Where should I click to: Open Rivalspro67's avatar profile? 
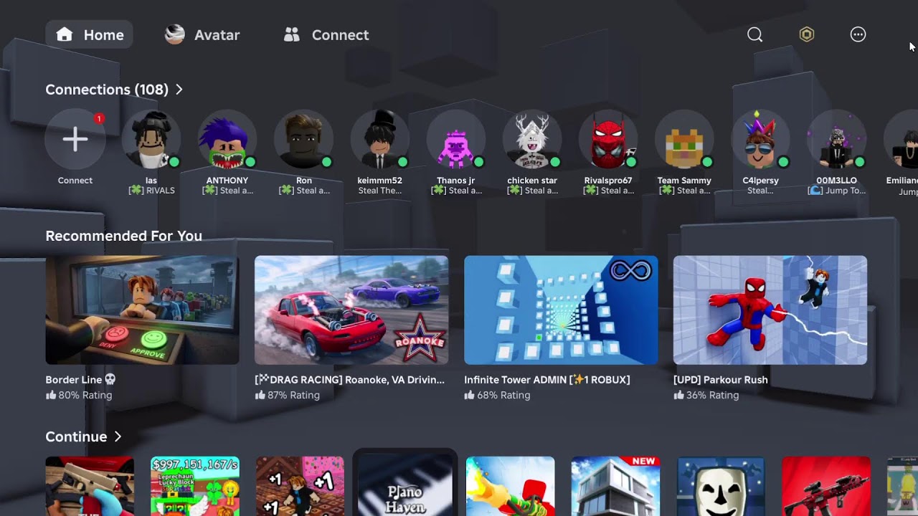click(608, 139)
